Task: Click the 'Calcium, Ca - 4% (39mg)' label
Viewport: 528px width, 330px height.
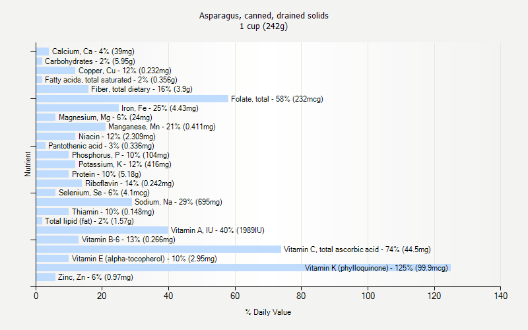Action: (x=93, y=51)
